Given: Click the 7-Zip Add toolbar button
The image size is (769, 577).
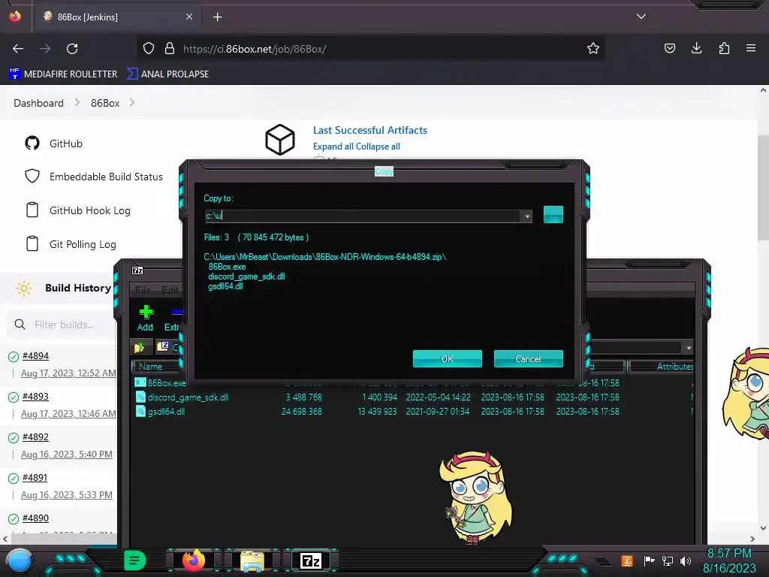Looking at the screenshot, I should (x=145, y=319).
